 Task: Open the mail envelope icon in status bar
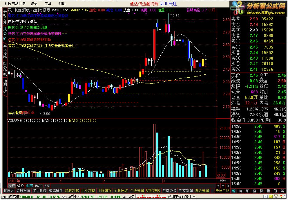tap(265, 197)
